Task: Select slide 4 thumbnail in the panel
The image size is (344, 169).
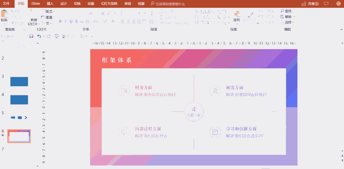Action: click(x=19, y=100)
